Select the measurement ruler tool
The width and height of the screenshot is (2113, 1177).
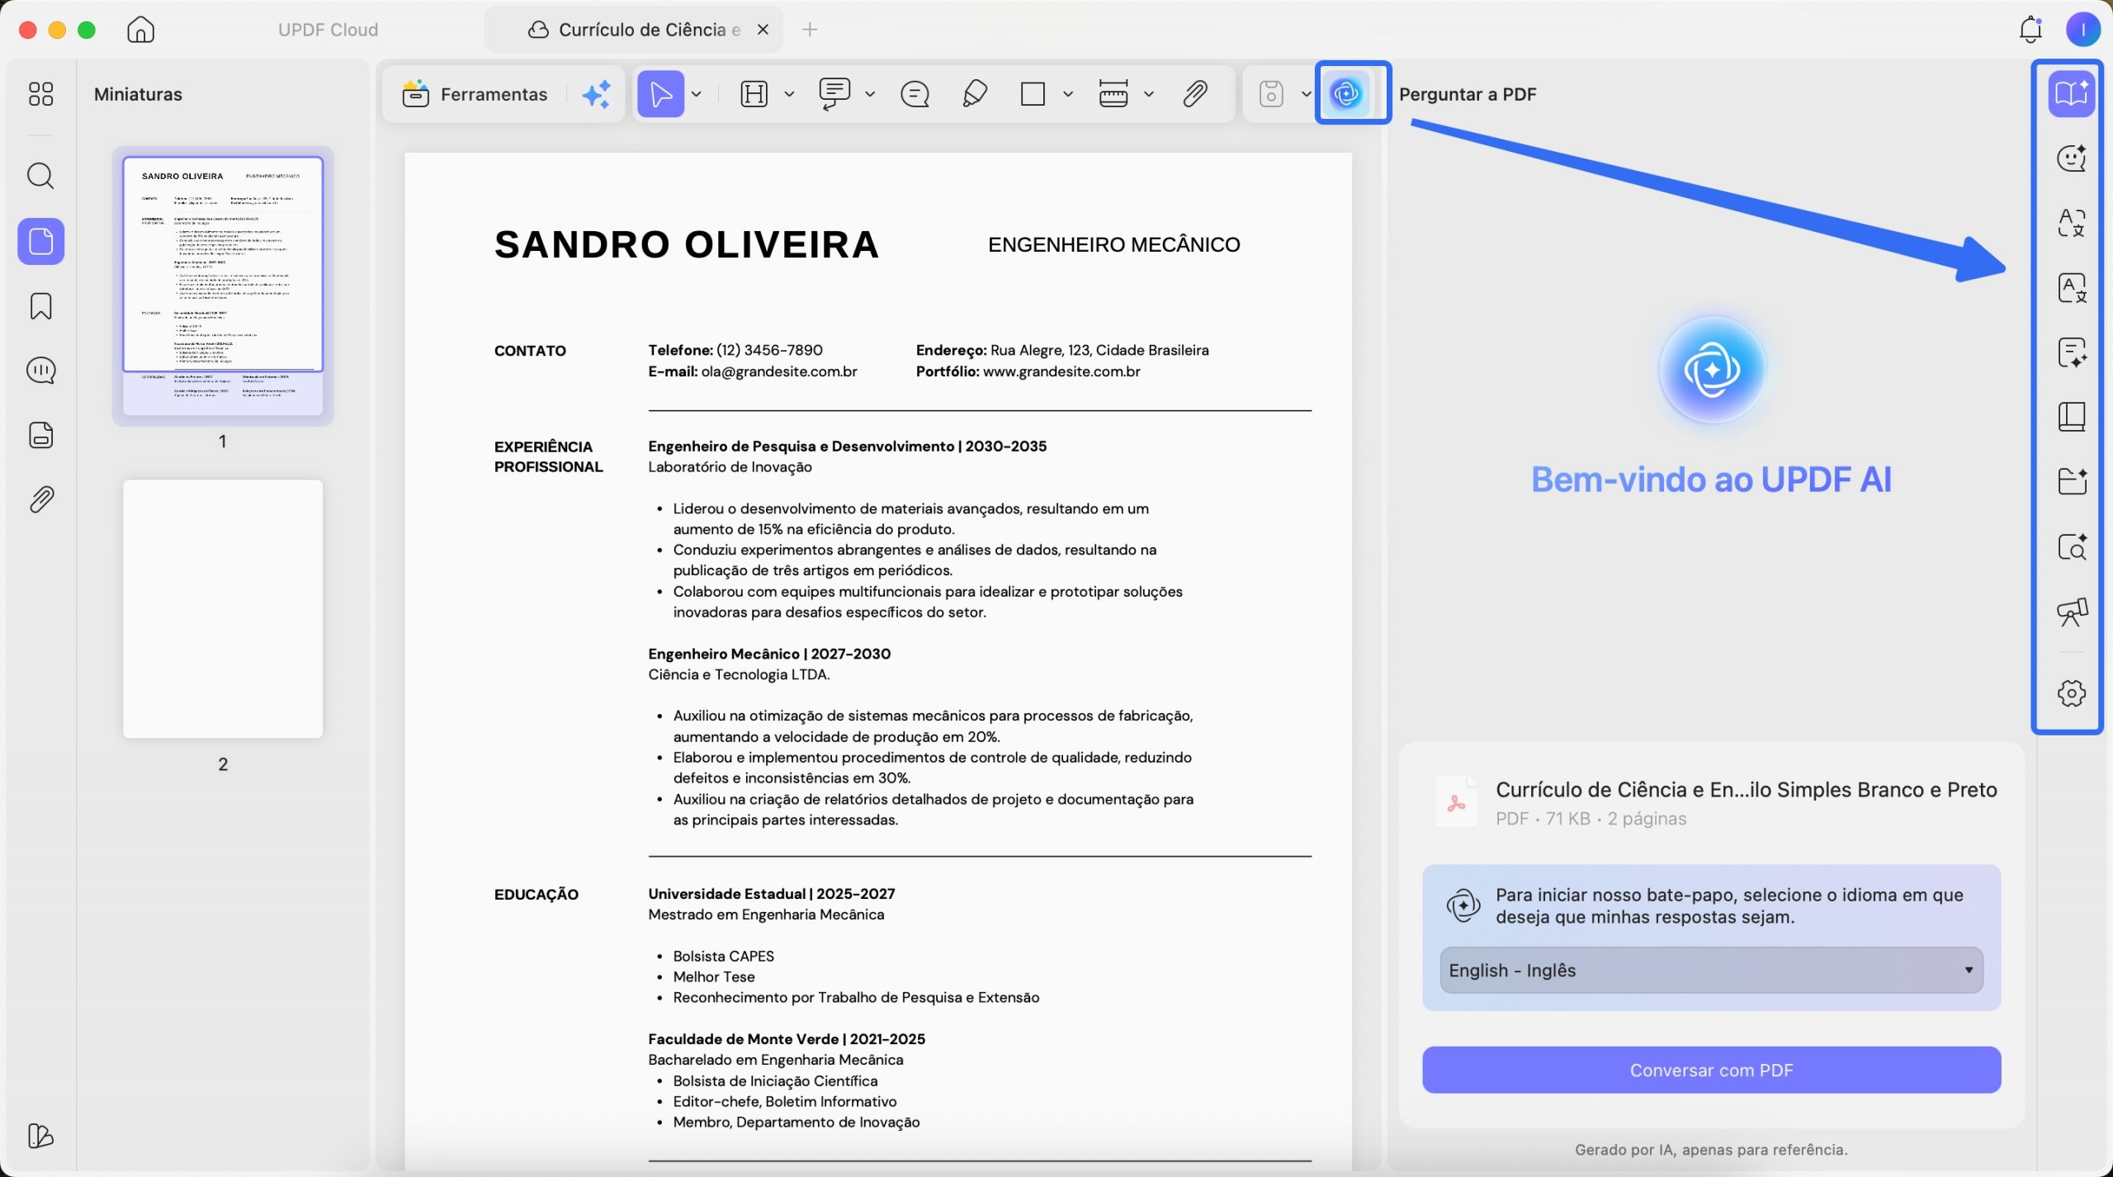1113,94
